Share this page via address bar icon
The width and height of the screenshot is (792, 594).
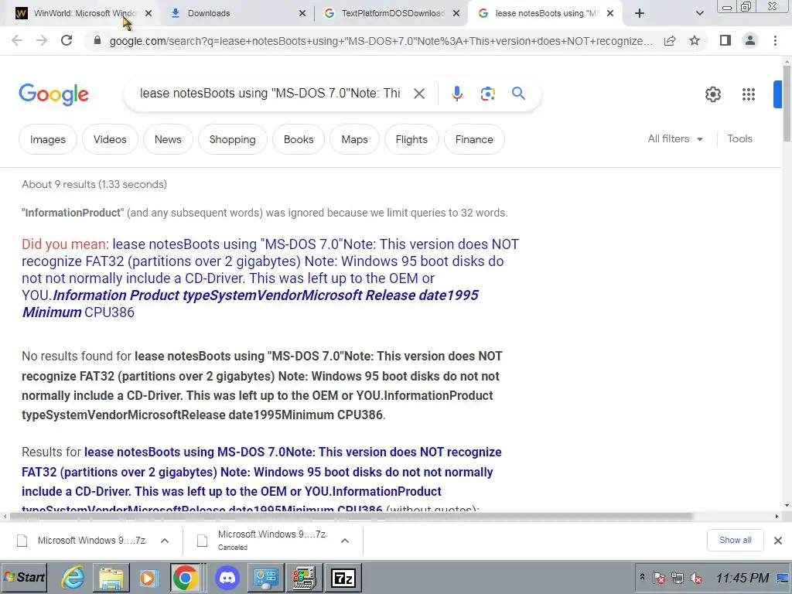pyautogui.click(x=670, y=41)
